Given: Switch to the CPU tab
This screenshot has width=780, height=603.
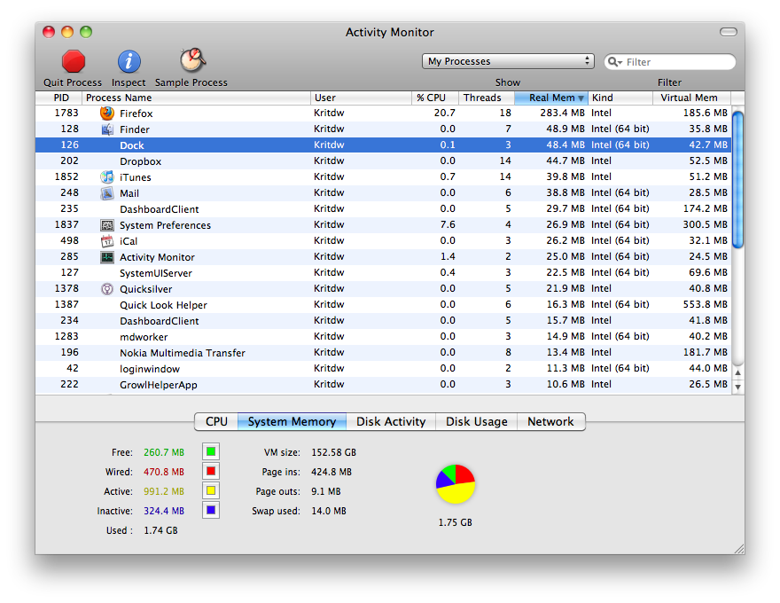Looking at the screenshot, I should pos(216,421).
